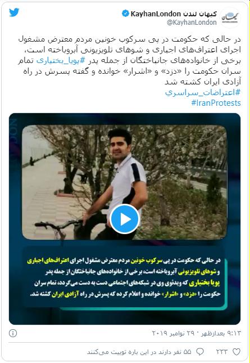Click the KayhanLondon display name

click(174, 14)
